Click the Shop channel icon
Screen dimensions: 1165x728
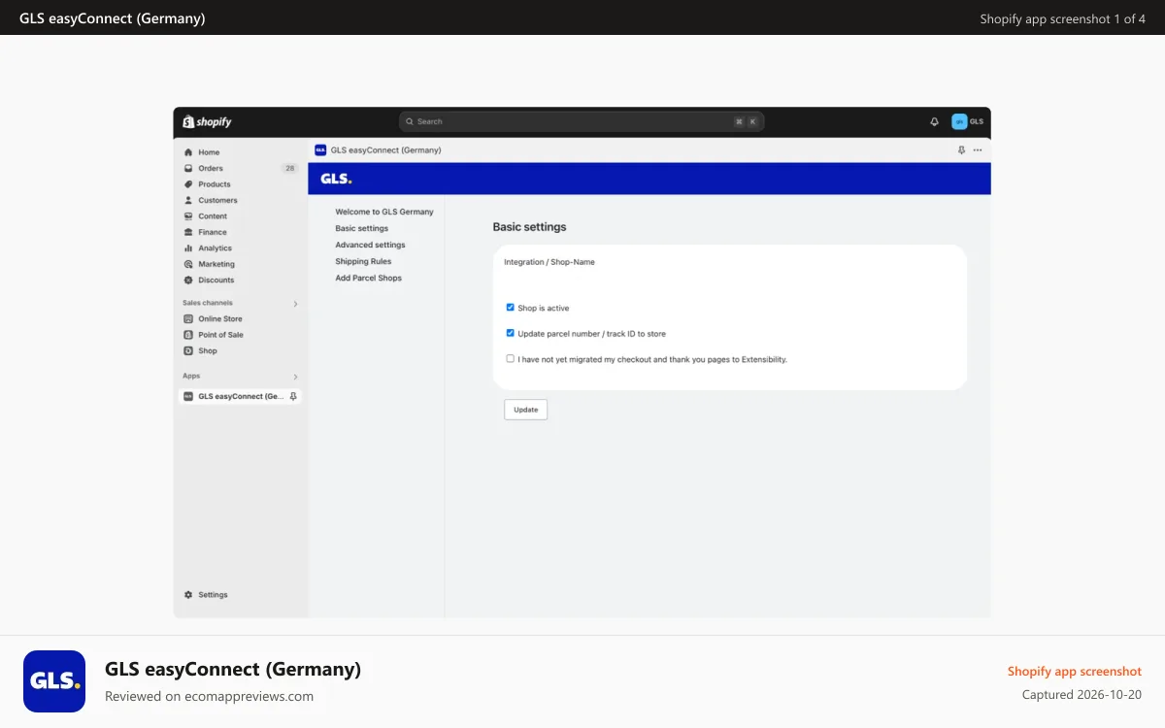(188, 350)
